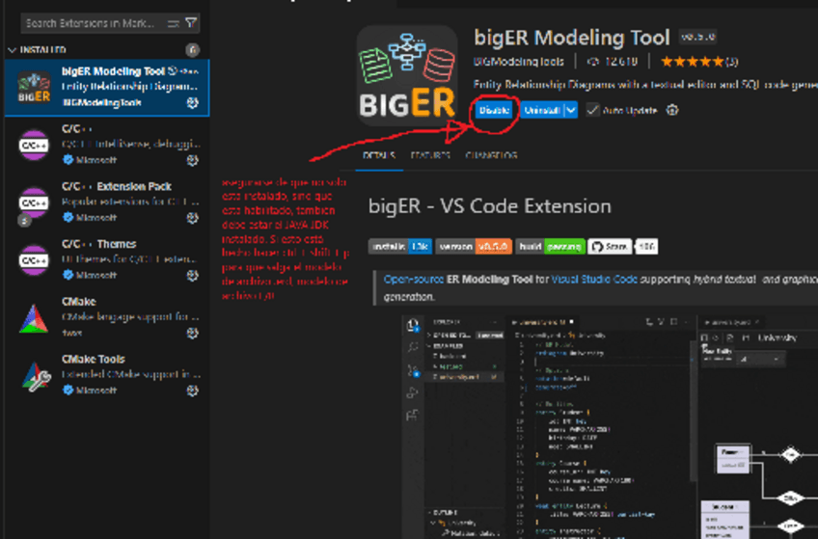This screenshot has width=818, height=539.
Task: Click the large bigER extension logo
Action: 405,74
